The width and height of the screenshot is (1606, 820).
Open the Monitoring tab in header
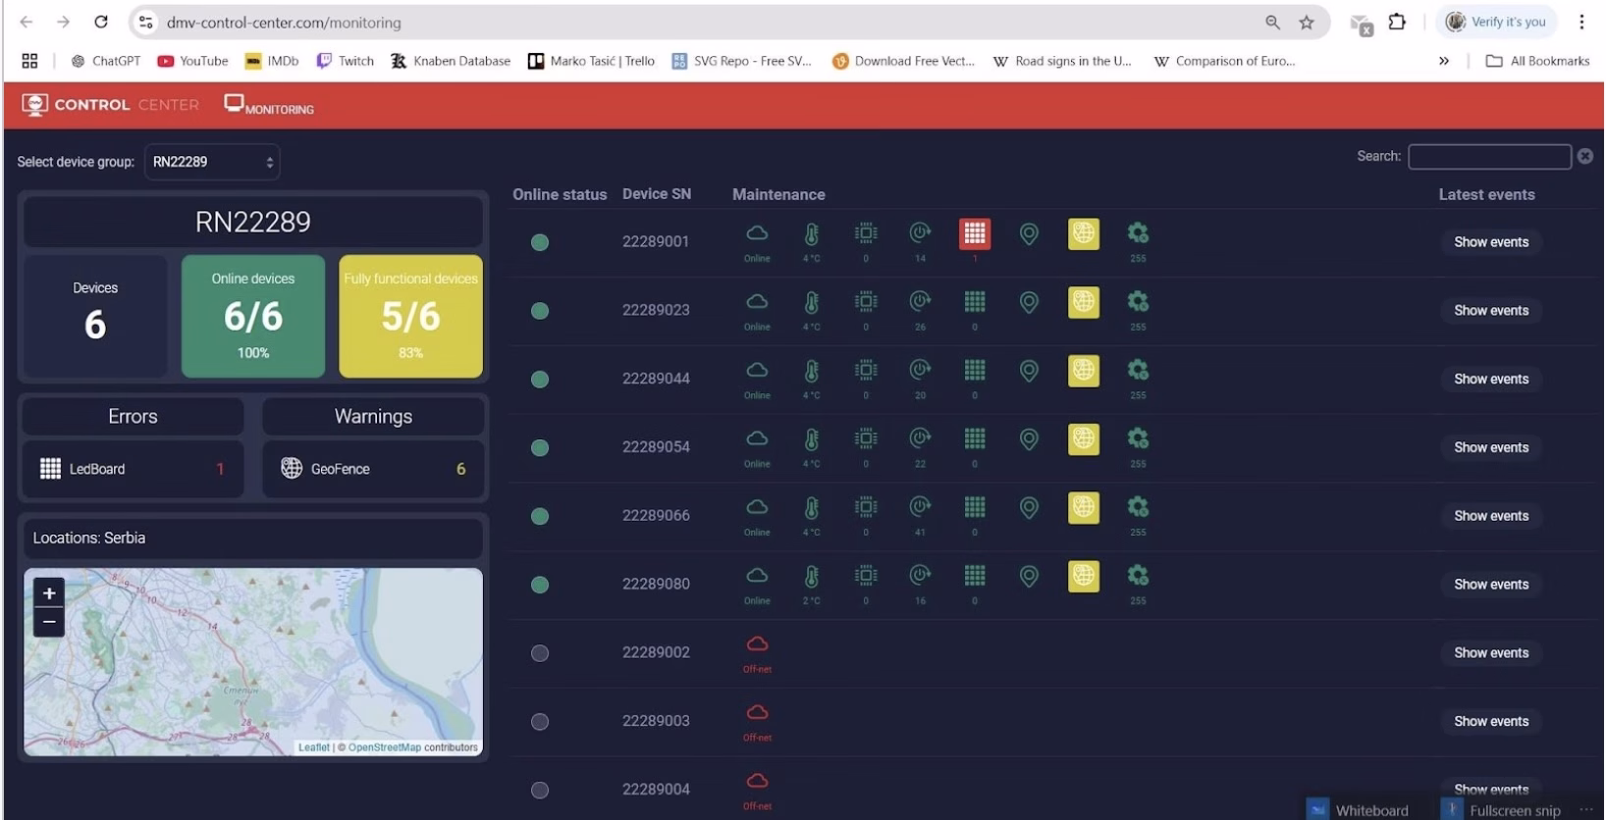click(269, 106)
